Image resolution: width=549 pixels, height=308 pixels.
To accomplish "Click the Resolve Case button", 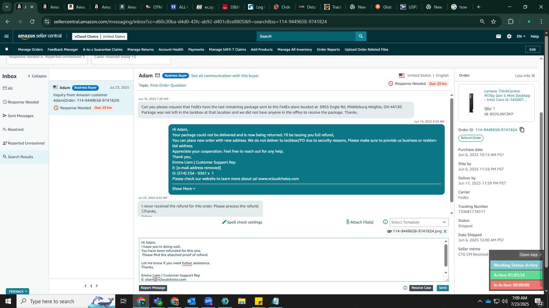I will tap(421, 288).
